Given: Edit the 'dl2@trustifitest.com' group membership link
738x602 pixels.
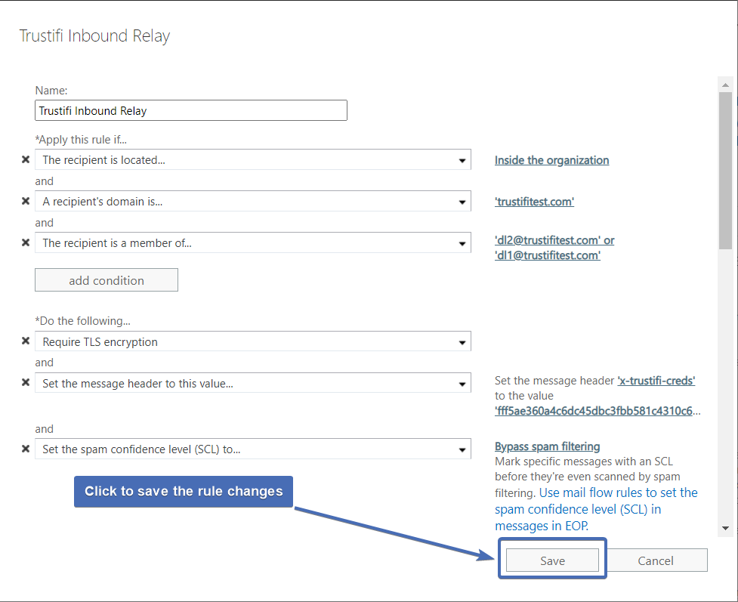Looking at the screenshot, I should point(554,248).
